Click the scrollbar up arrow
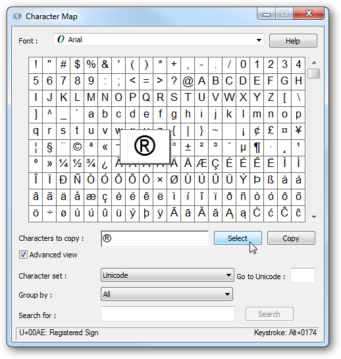Viewport: 341px width, 359px height. [x=314, y=63]
